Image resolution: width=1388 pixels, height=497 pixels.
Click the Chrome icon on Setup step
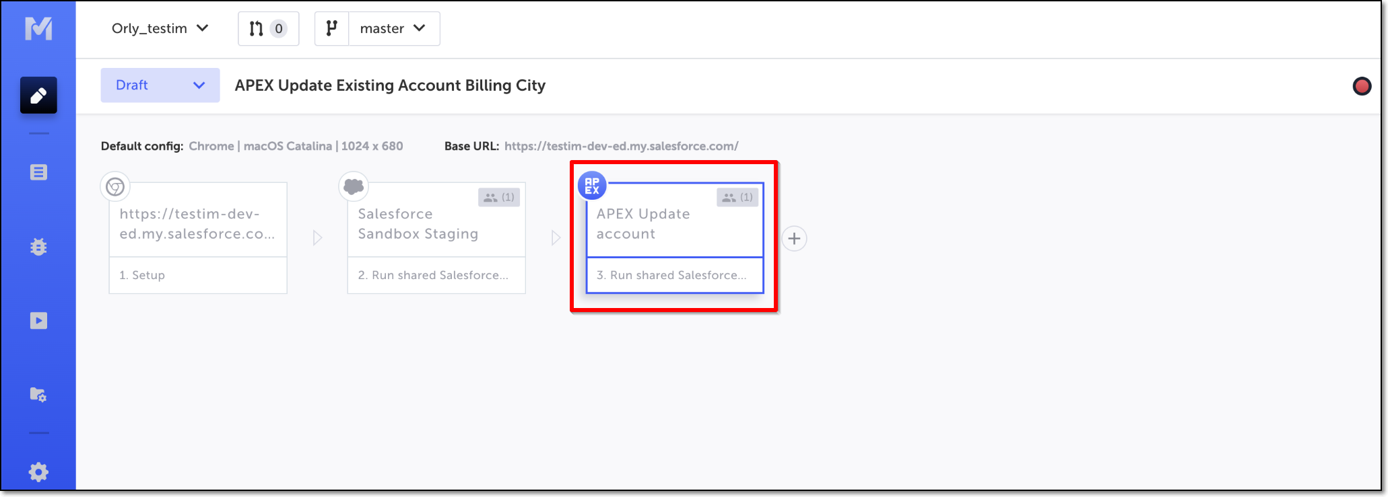point(115,186)
